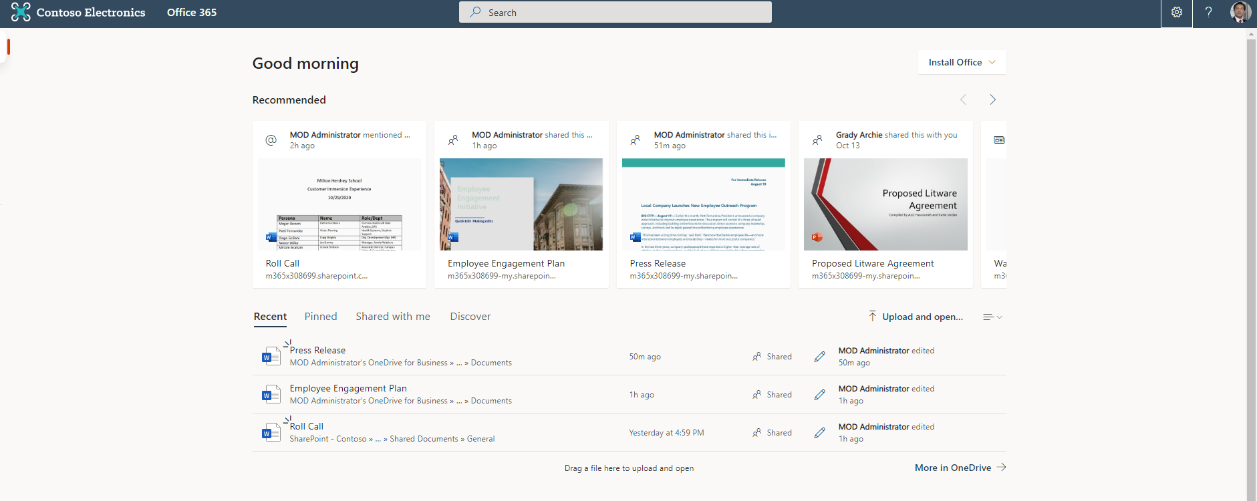Switch to the Discover tab
The height and width of the screenshot is (501, 1257).
tap(470, 317)
